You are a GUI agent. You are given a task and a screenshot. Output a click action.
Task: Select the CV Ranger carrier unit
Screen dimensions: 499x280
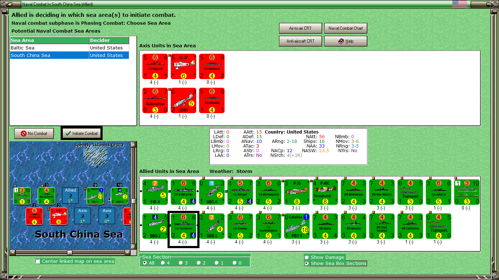[240, 192]
